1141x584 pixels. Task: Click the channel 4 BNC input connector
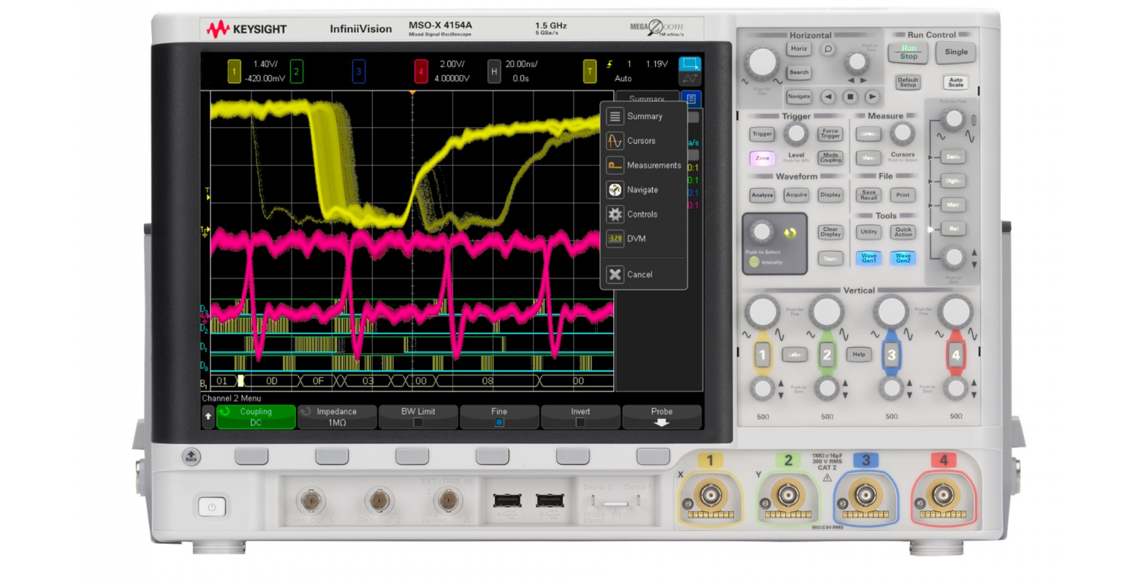pos(943,497)
